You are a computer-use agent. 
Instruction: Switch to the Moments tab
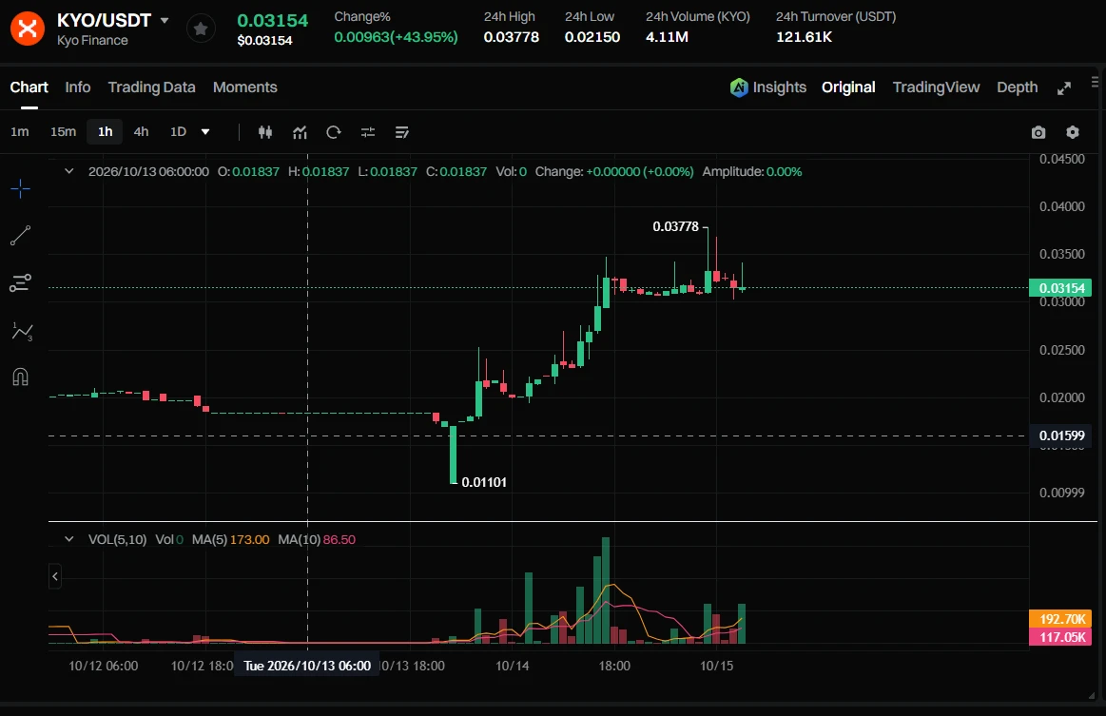point(244,87)
